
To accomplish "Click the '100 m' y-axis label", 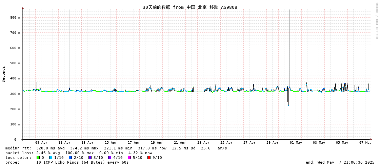I will click(15, 124).
